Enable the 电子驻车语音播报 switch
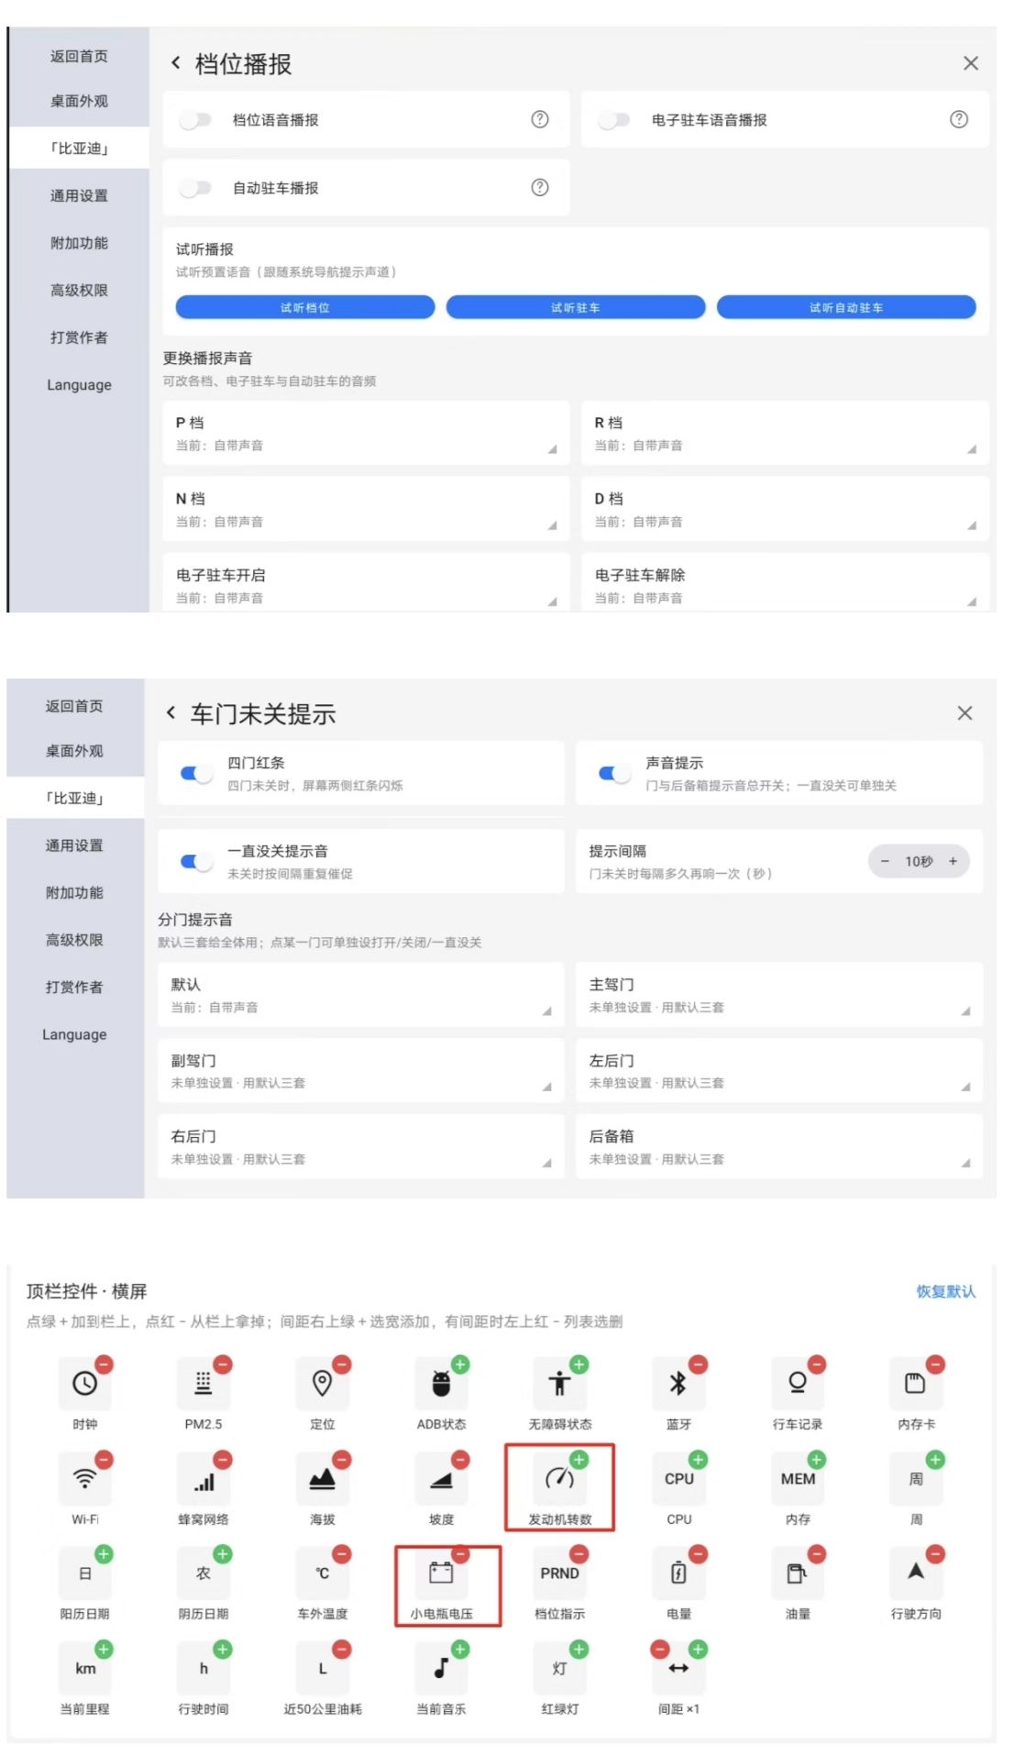This screenshot has width=1013, height=1756. [614, 120]
